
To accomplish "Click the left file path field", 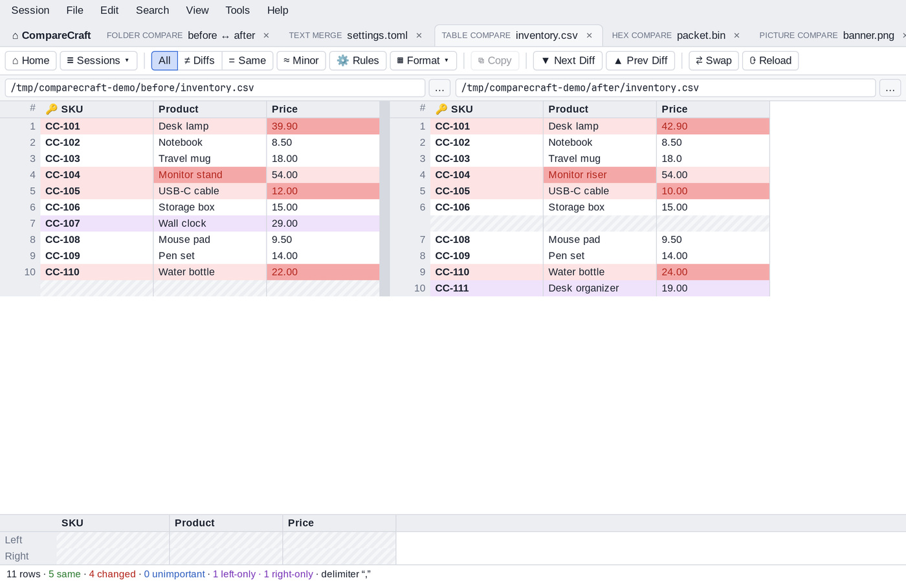I will 215,88.
